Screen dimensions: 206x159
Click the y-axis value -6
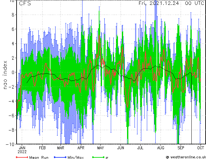(x=11, y=116)
